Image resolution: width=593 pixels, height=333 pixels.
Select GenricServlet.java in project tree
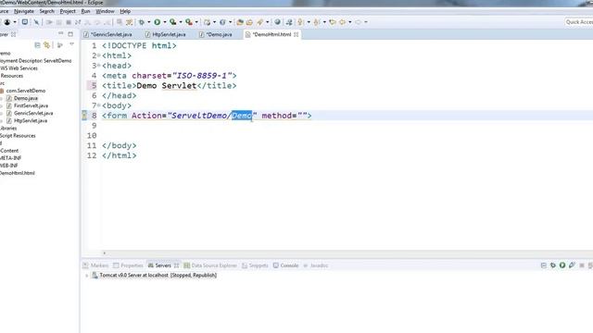pos(33,113)
